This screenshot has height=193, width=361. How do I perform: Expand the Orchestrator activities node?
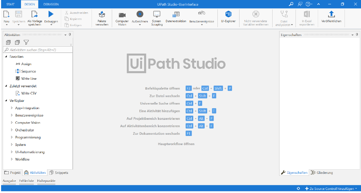12,130
